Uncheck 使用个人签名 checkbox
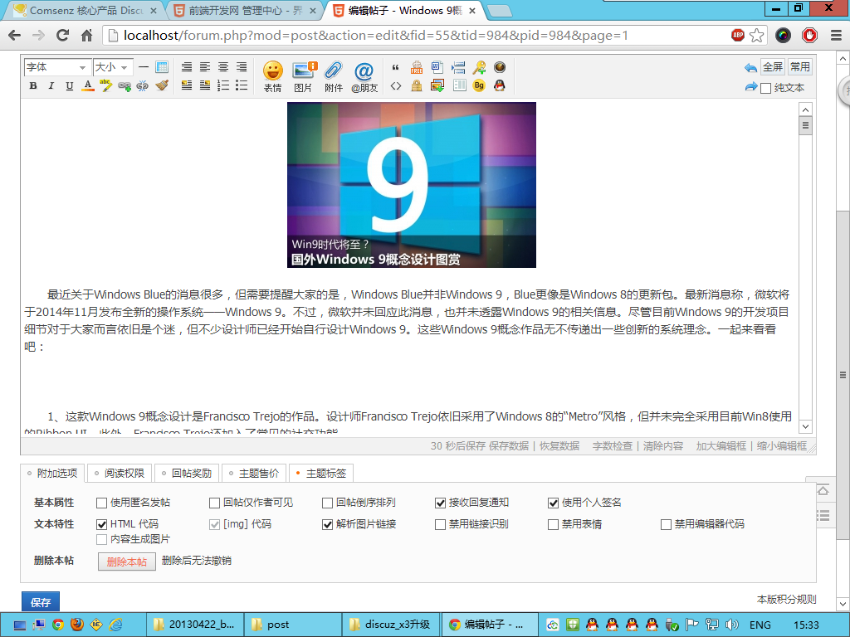850x637 pixels. 553,503
